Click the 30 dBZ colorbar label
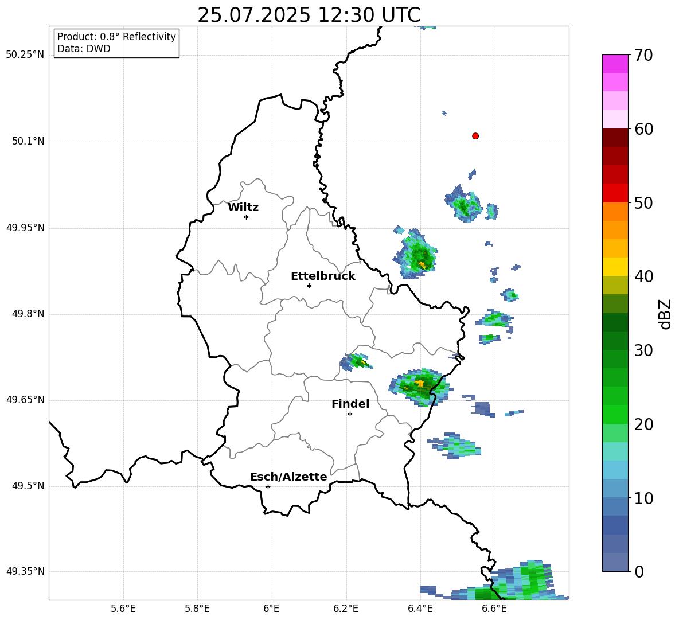Viewport: 679px width, 620px height. tap(643, 350)
